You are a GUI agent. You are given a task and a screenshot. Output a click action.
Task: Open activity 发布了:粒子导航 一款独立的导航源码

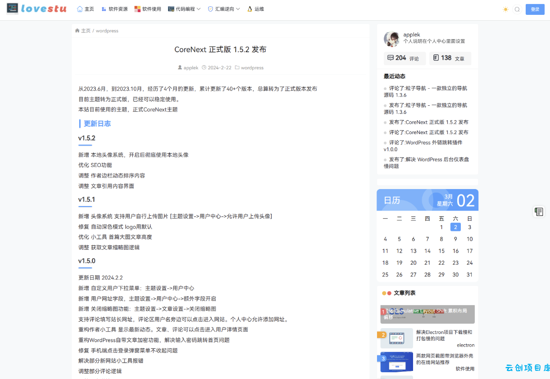click(426, 108)
